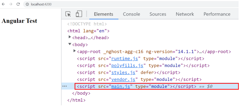Expand the head element node

[x=70, y=37]
